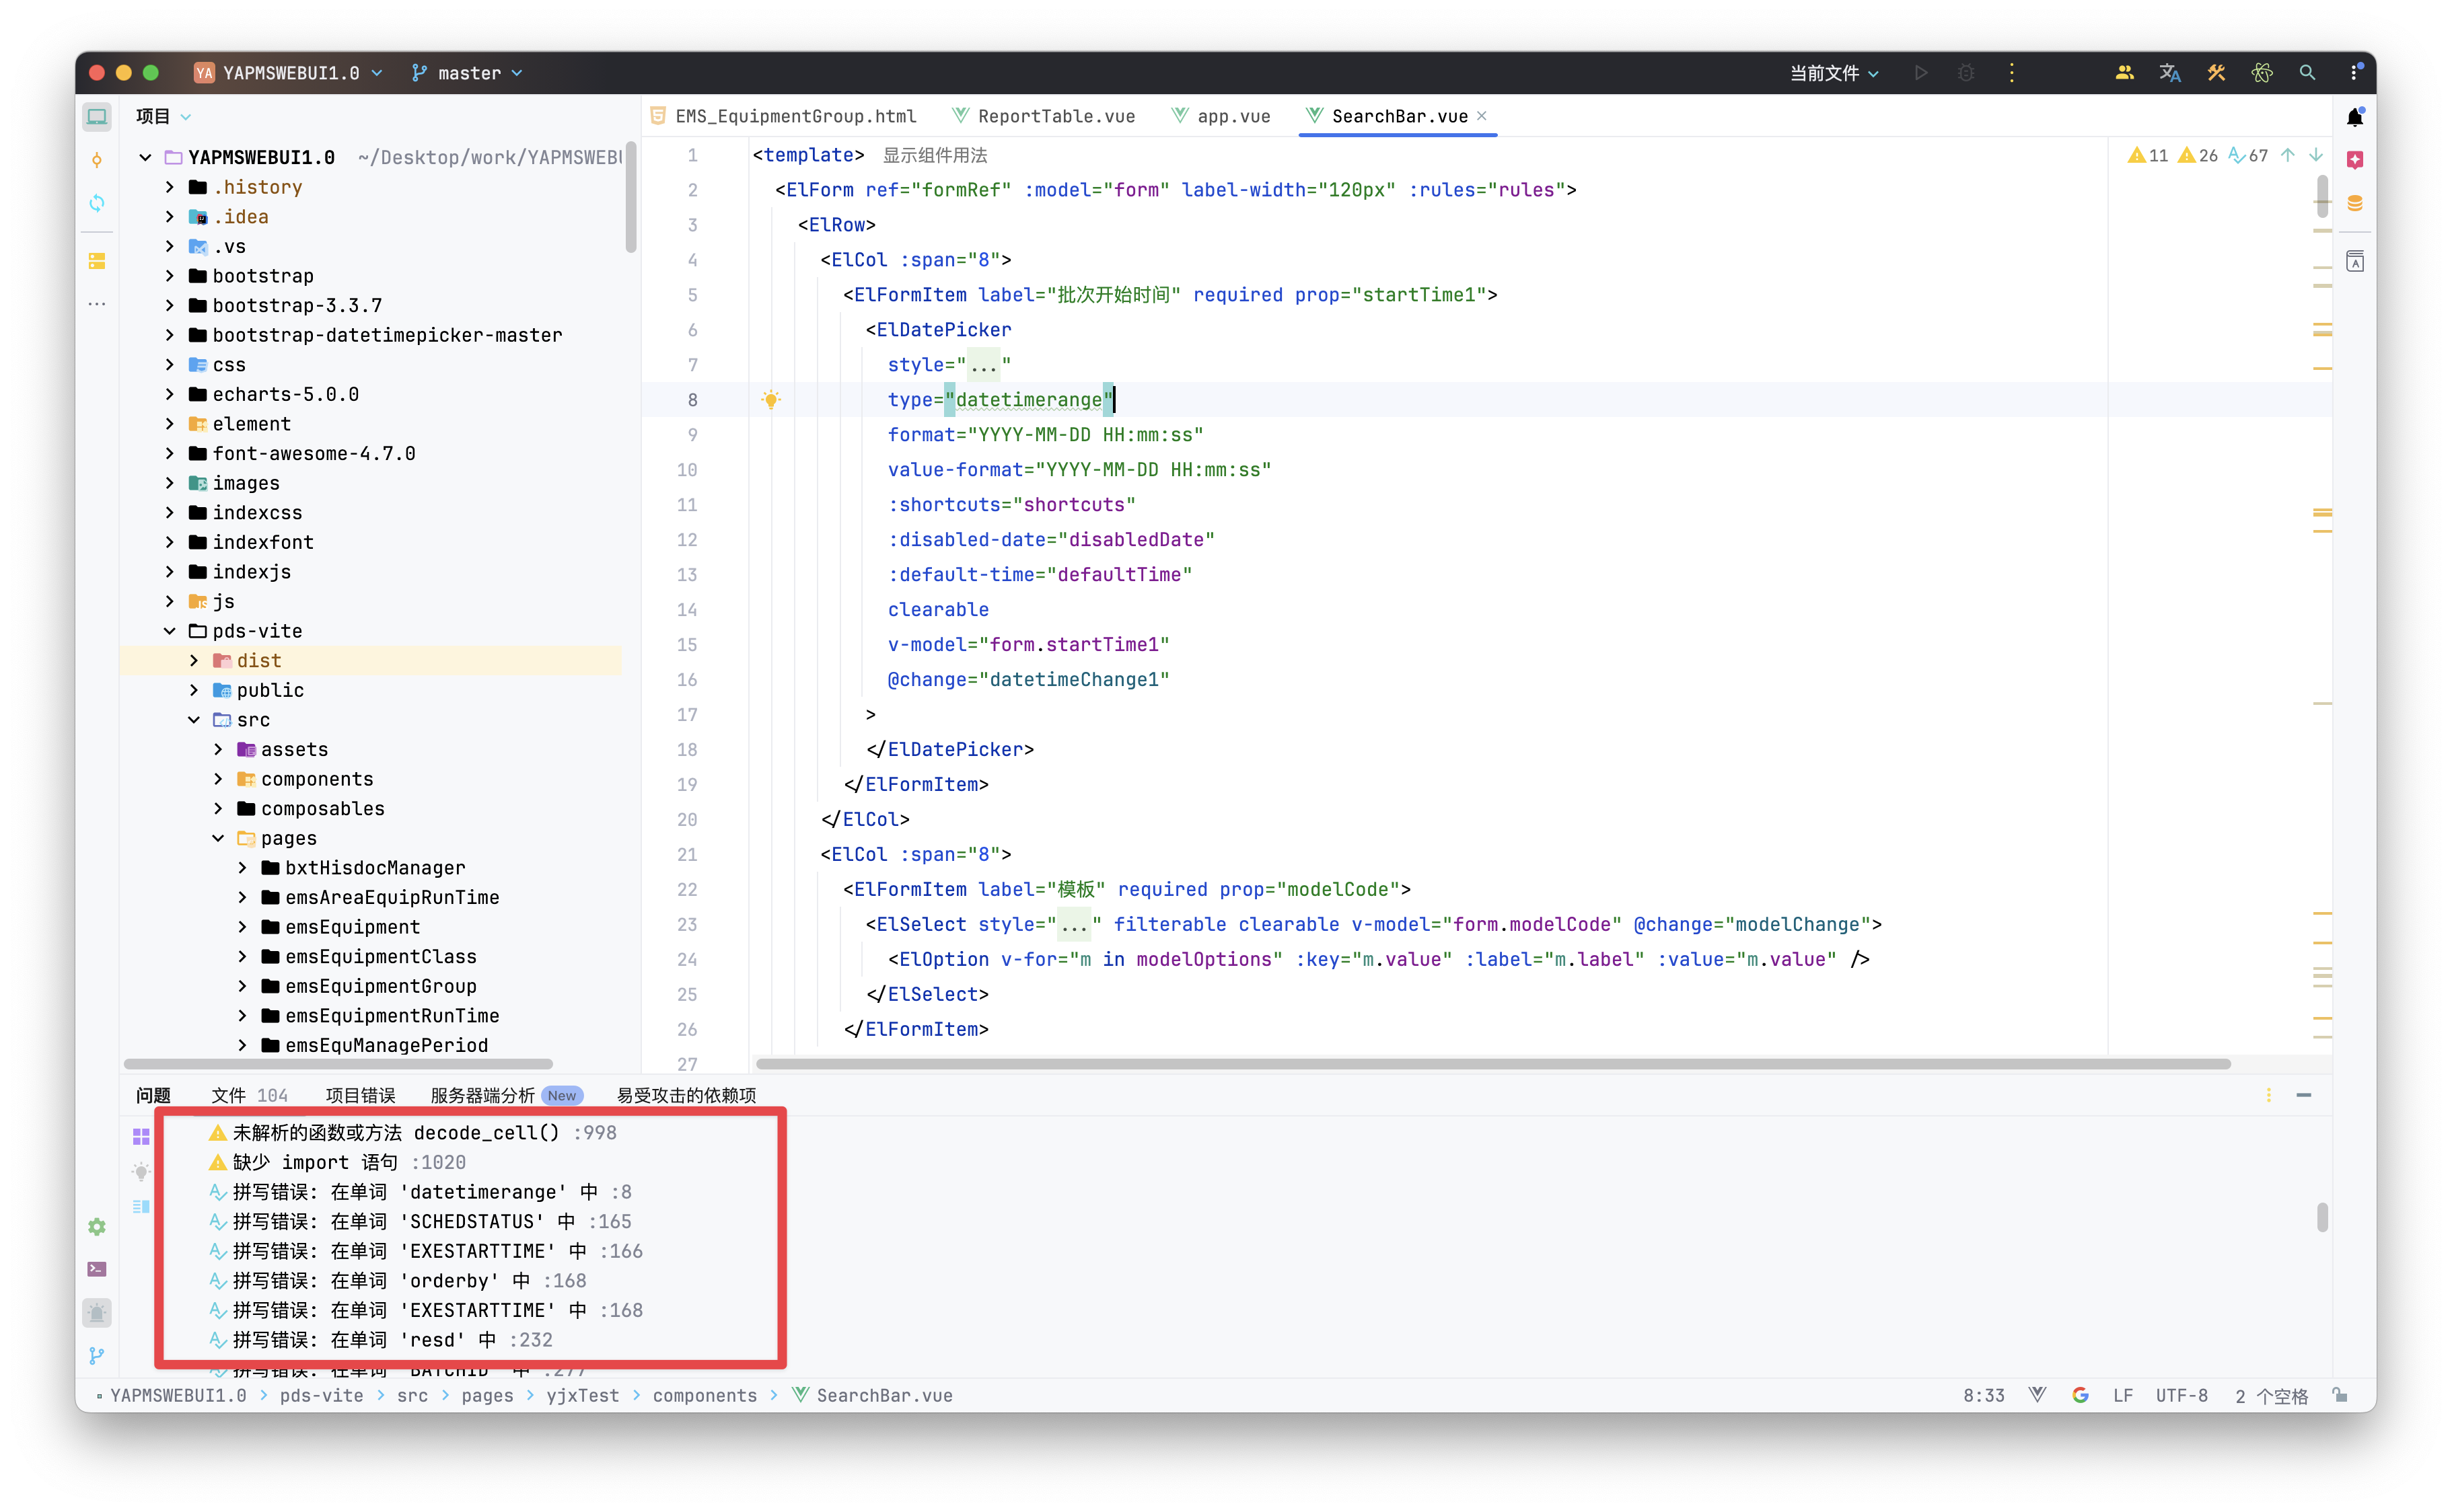The image size is (2452, 1512).
Task: Click the Debug bug icon
Action: click(1966, 73)
